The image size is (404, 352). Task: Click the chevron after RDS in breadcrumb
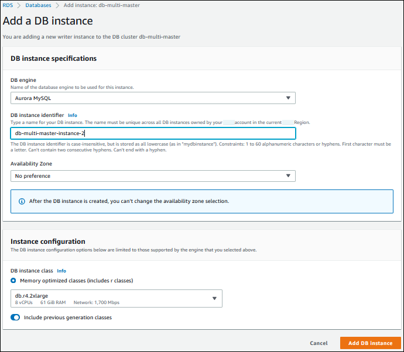[x=19, y=5]
